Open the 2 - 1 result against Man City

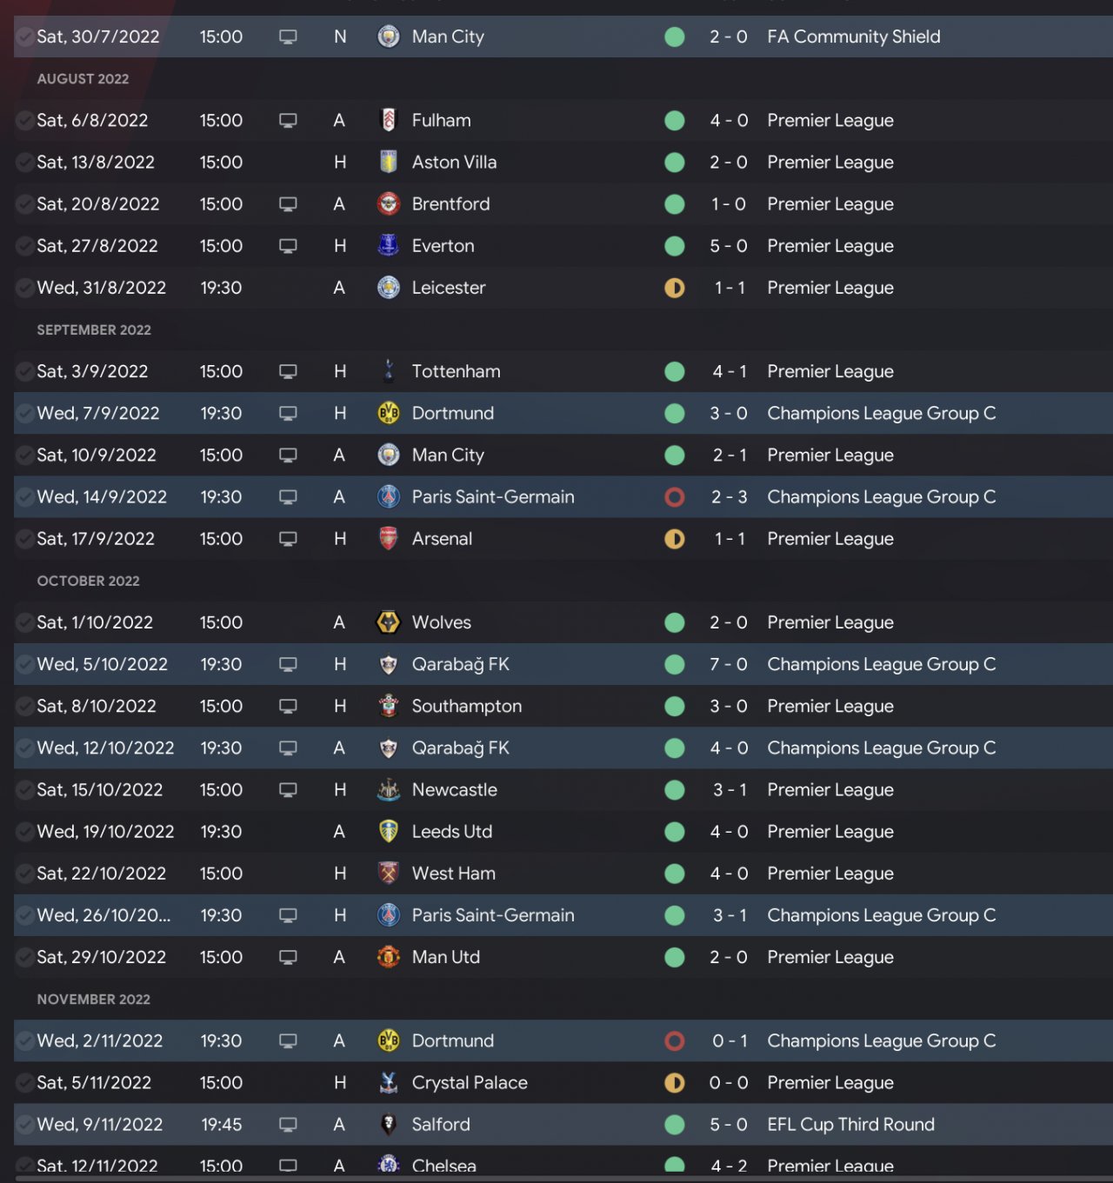pyautogui.click(x=730, y=455)
